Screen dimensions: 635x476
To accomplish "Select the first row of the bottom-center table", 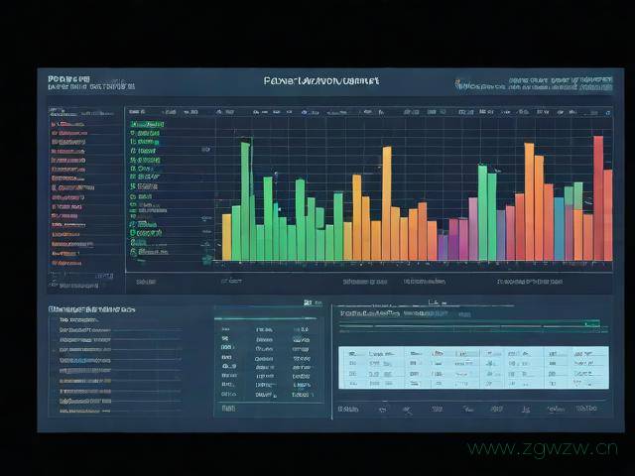I will pos(267,328).
